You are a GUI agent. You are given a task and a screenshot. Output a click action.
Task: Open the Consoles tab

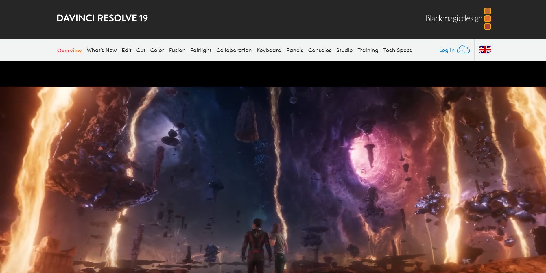pyautogui.click(x=320, y=50)
